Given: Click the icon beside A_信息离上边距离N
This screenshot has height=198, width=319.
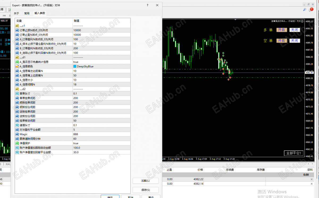Looking at the screenshot, I should pos(17,75).
